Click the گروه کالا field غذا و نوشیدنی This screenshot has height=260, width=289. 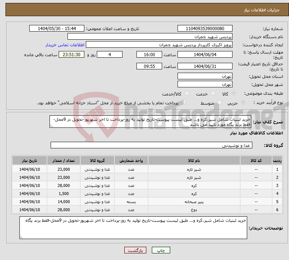(x=151, y=145)
